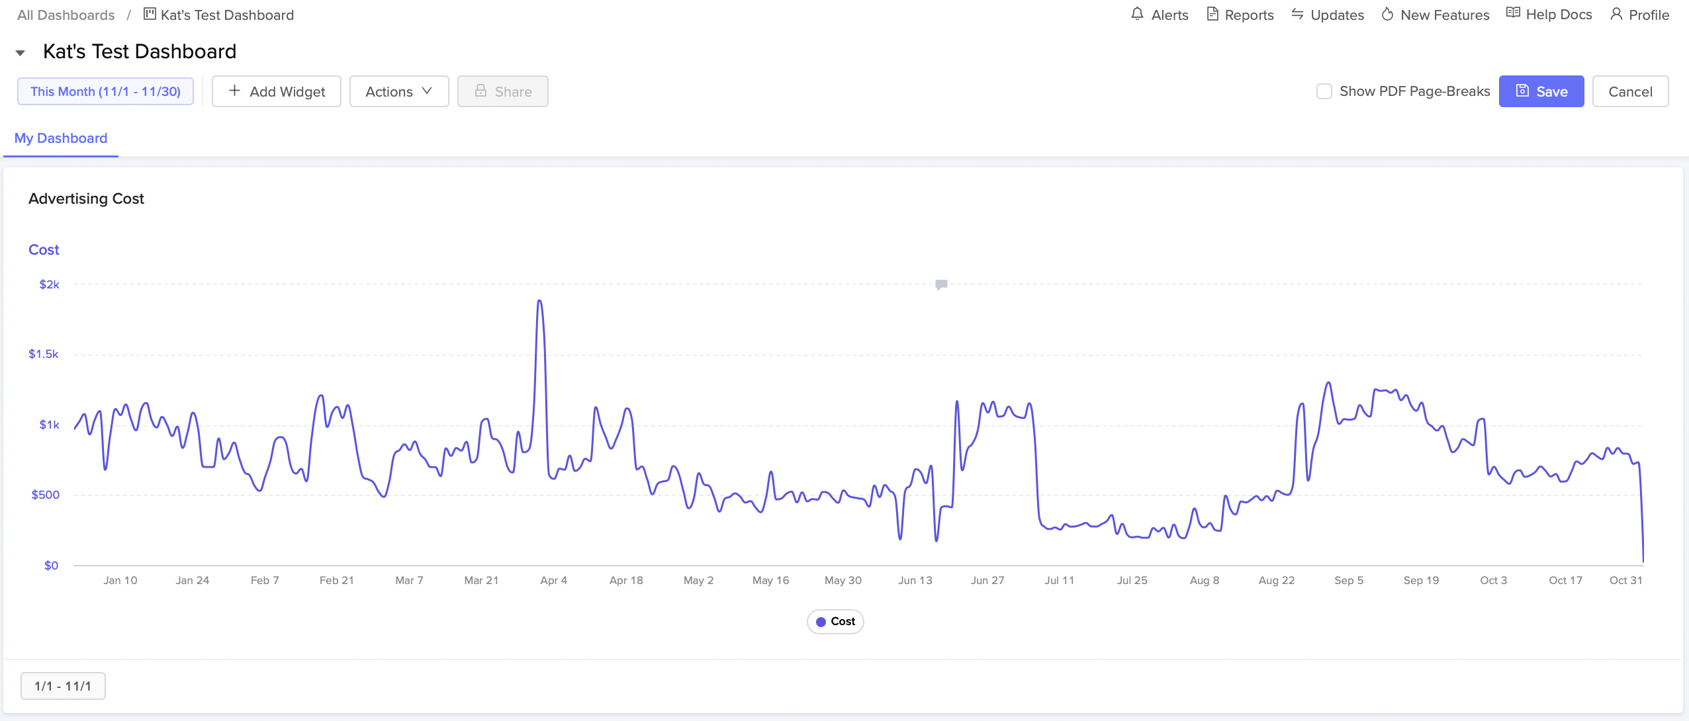This screenshot has width=1689, height=721.
Task: Toggle the Cost series legend
Action: pos(835,622)
